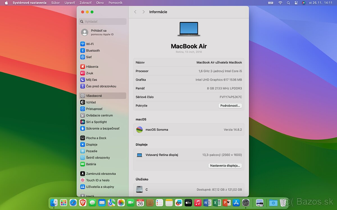
Task: Go back using the navigation chevron
Action: click(x=135, y=12)
